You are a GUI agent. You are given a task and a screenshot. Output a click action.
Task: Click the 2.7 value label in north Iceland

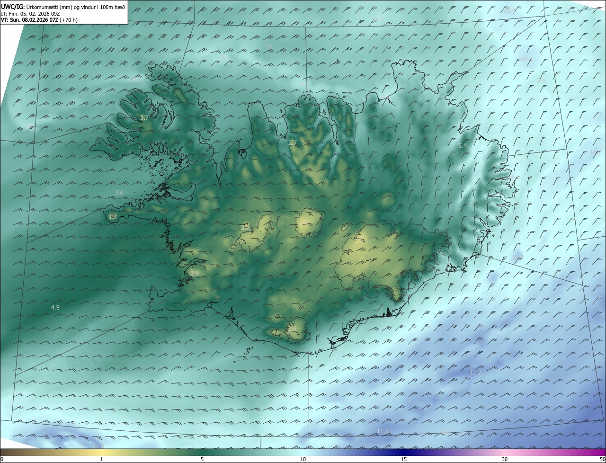293,142
